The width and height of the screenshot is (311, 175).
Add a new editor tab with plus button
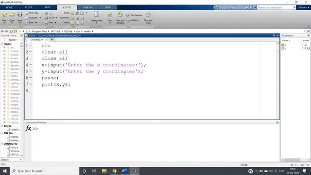coord(52,39)
